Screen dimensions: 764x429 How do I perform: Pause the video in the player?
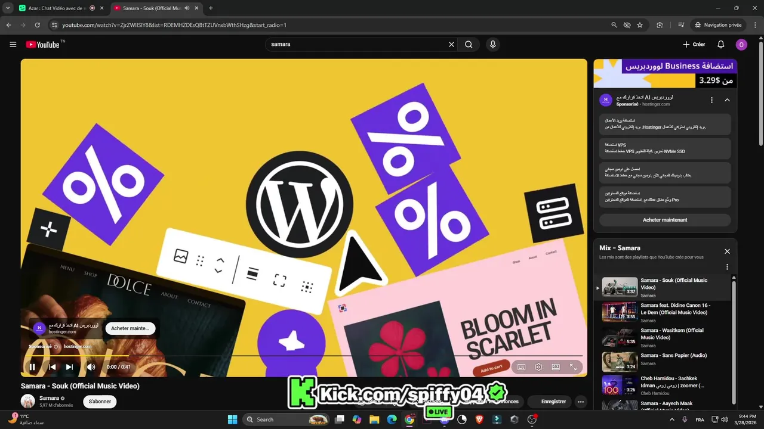tap(32, 367)
